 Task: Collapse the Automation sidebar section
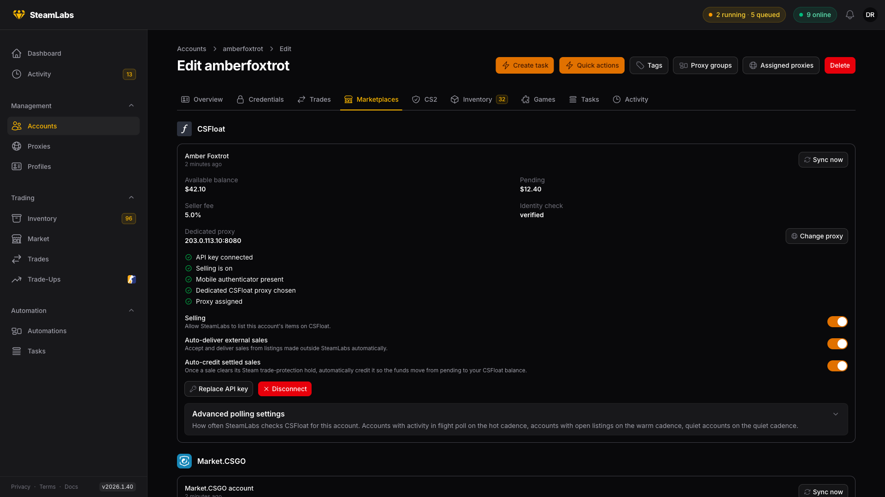(x=131, y=311)
